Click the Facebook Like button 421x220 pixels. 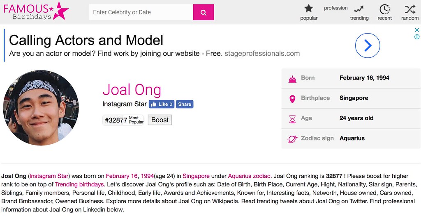(x=162, y=104)
